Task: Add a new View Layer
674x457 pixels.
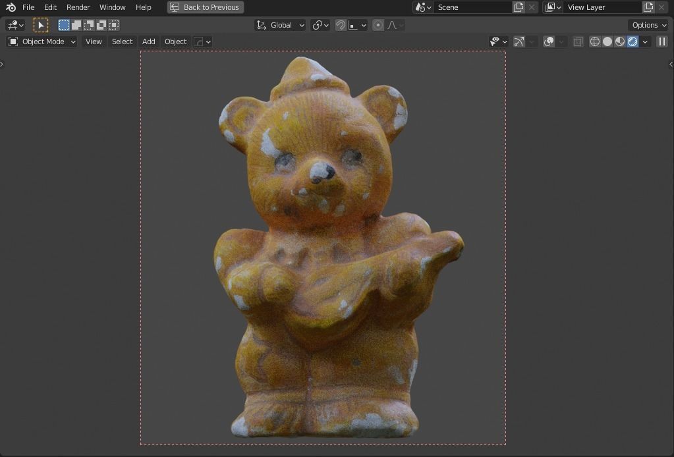Action: 648,7
